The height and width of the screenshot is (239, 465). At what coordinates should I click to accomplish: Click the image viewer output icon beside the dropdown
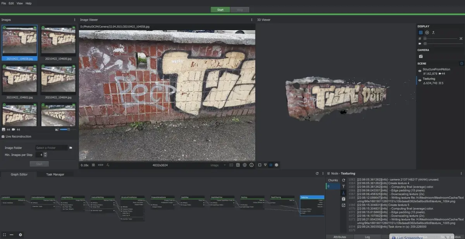point(231,165)
